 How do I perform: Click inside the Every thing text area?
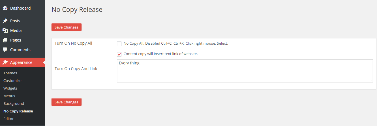pyautogui.click(x=245, y=71)
